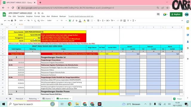
Task: Open zoom level dropdown at 100%
Action: coord(22,21)
